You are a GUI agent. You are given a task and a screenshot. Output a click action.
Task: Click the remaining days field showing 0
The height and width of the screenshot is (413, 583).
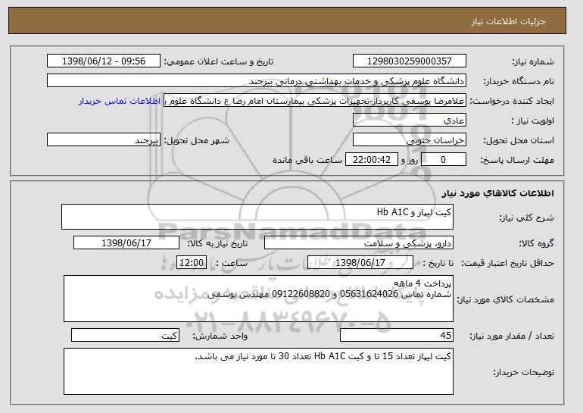(x=443, y=160)
